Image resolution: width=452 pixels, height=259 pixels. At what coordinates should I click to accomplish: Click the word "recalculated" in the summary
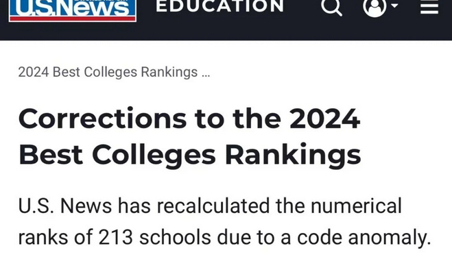[x=213, y=206]
